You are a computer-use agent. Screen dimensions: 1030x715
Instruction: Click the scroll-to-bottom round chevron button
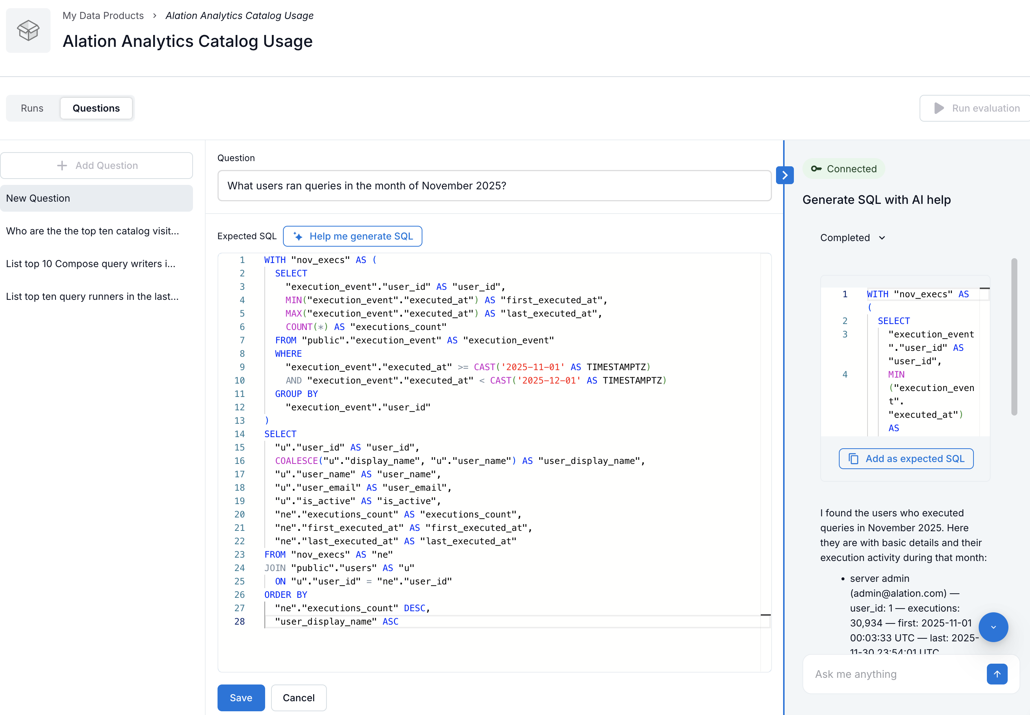(993, 627)
